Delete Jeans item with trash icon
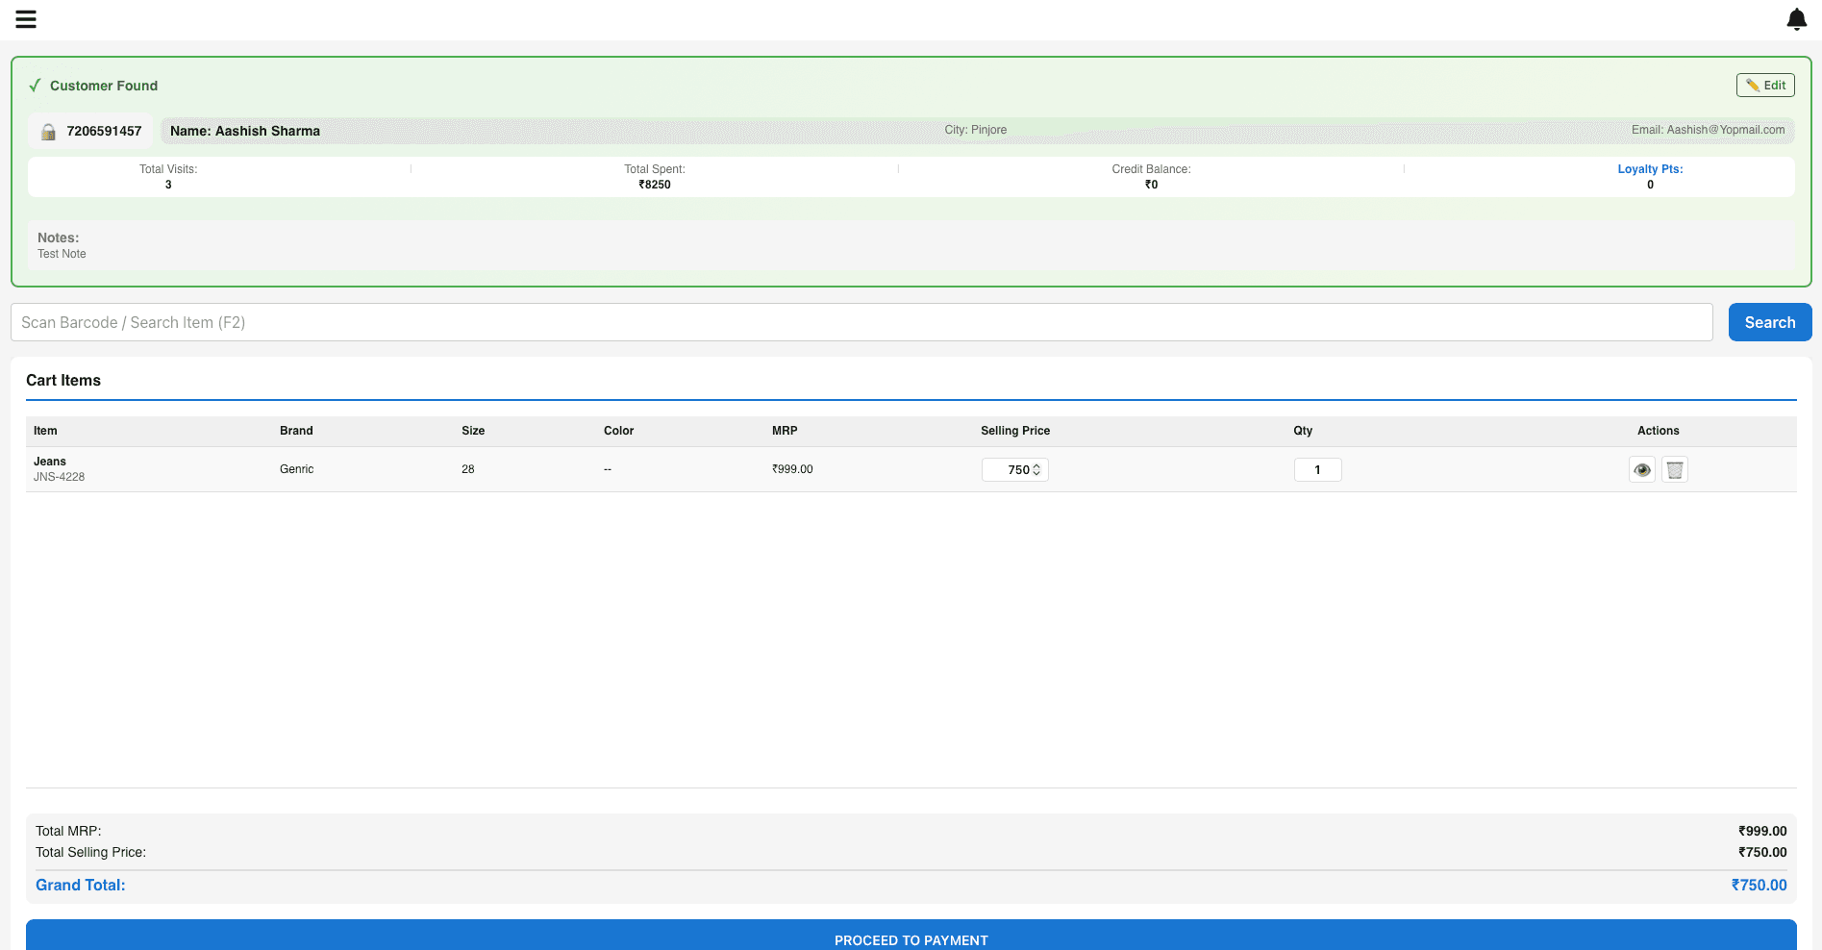1822x950 pixels. [1675, 469]
